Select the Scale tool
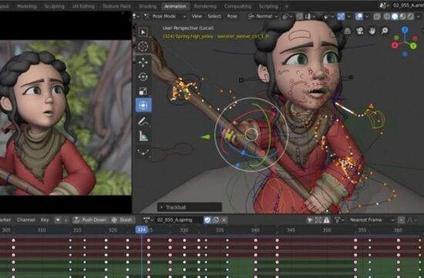Viewport: 424px width, 278px height. 143,91
